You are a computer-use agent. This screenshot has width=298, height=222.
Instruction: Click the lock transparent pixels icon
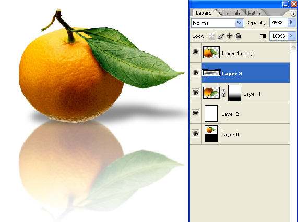[x=211, y=36]
